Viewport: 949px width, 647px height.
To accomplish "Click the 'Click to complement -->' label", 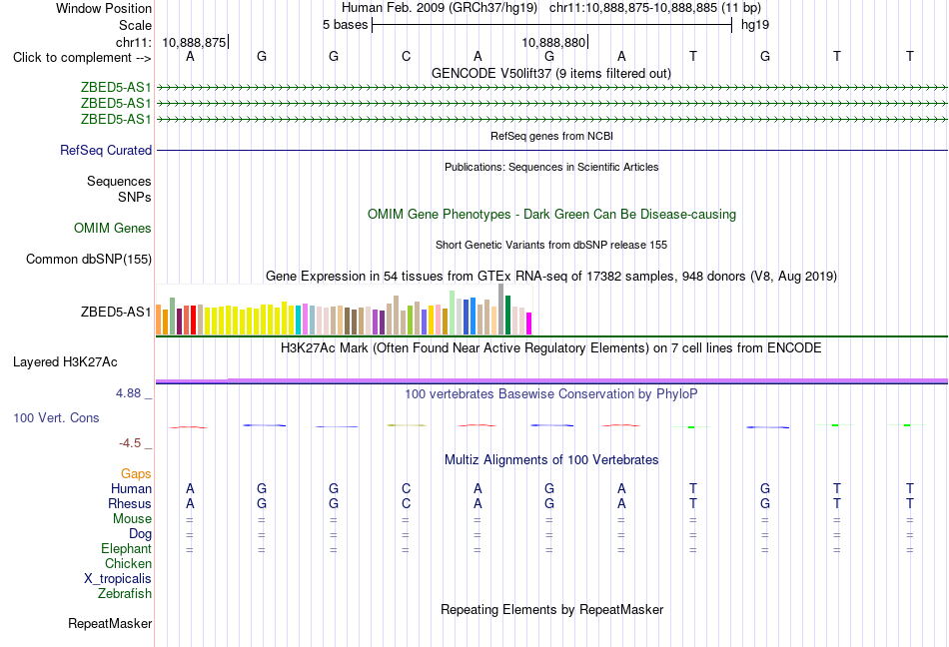I will (82, 58).
